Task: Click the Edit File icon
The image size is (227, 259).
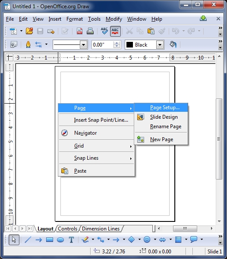Action: [65, 31]
